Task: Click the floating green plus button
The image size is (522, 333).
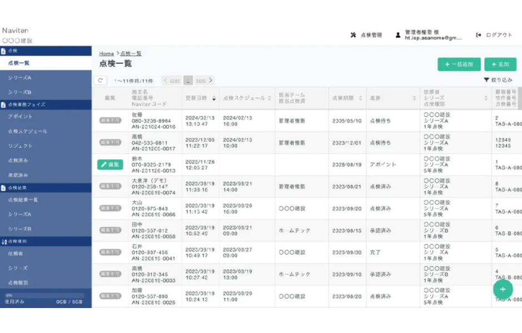Action: point(503,289)
